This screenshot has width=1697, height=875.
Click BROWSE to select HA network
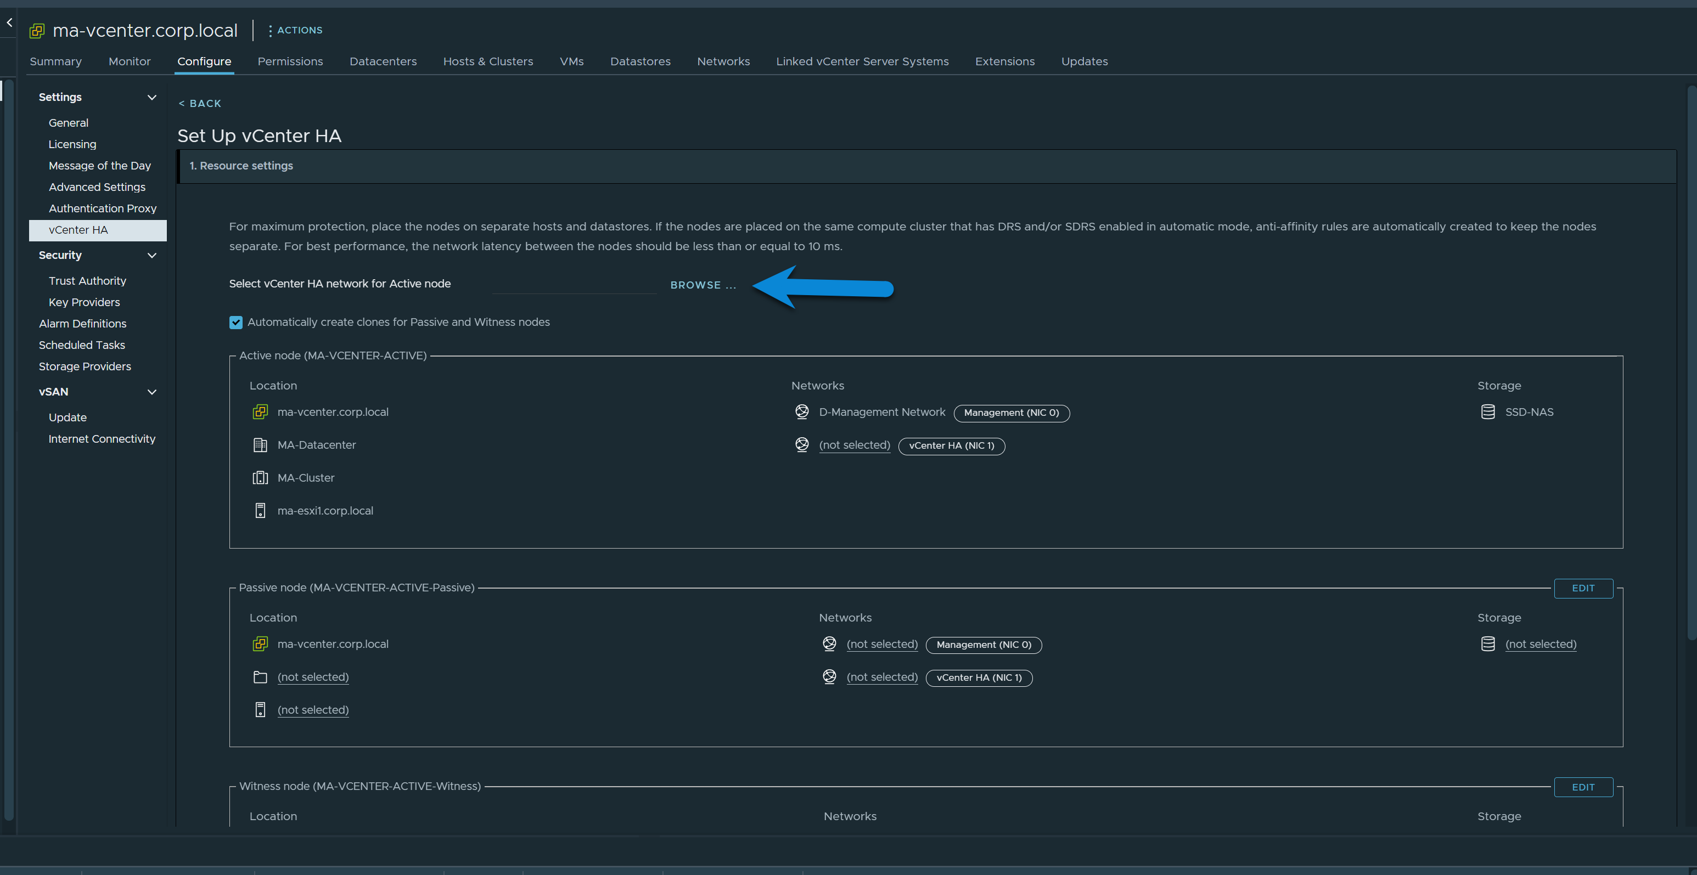click(703, 285)
